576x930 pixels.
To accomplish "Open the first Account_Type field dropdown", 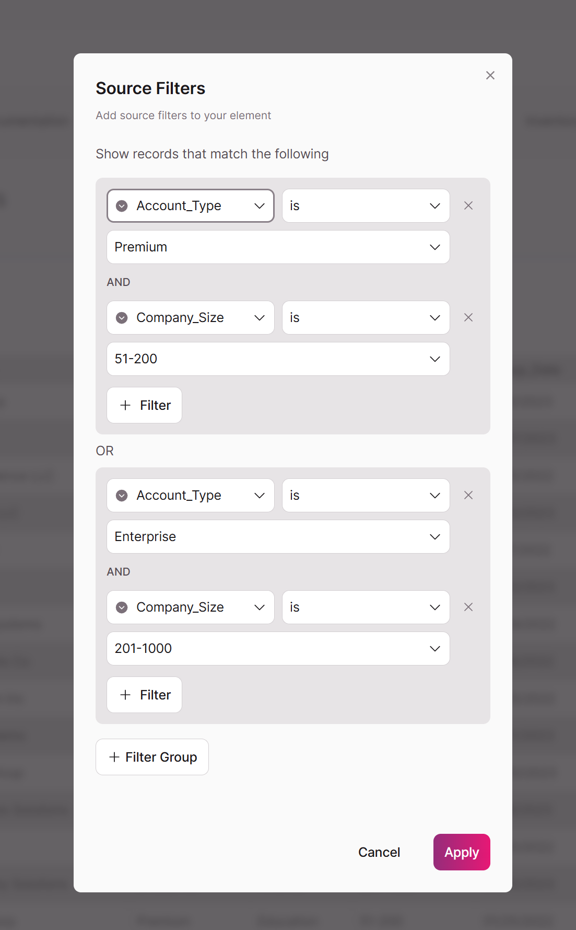I will (x=191, y=205).
